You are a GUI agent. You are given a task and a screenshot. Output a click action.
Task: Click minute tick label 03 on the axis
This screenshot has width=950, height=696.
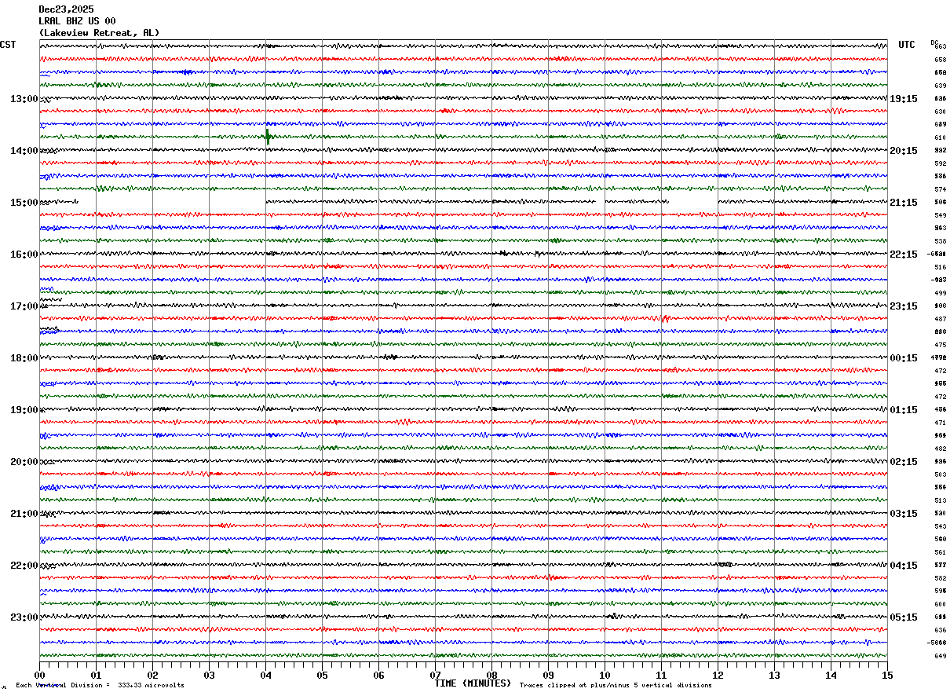pos(209,675)
